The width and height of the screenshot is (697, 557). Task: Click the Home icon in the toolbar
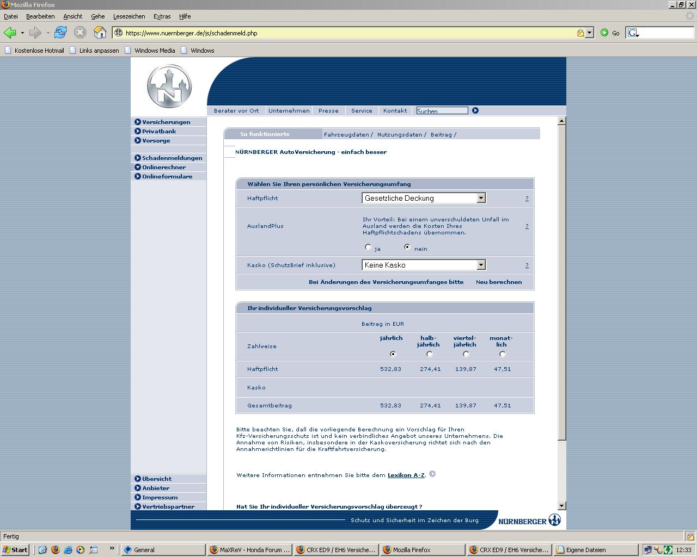(x=100, y=33)
